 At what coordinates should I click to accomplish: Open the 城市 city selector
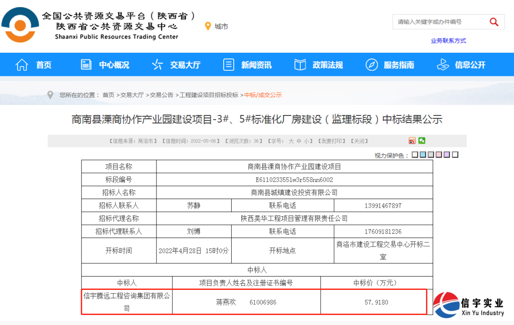pyautogui.click(x=222, y=27)
